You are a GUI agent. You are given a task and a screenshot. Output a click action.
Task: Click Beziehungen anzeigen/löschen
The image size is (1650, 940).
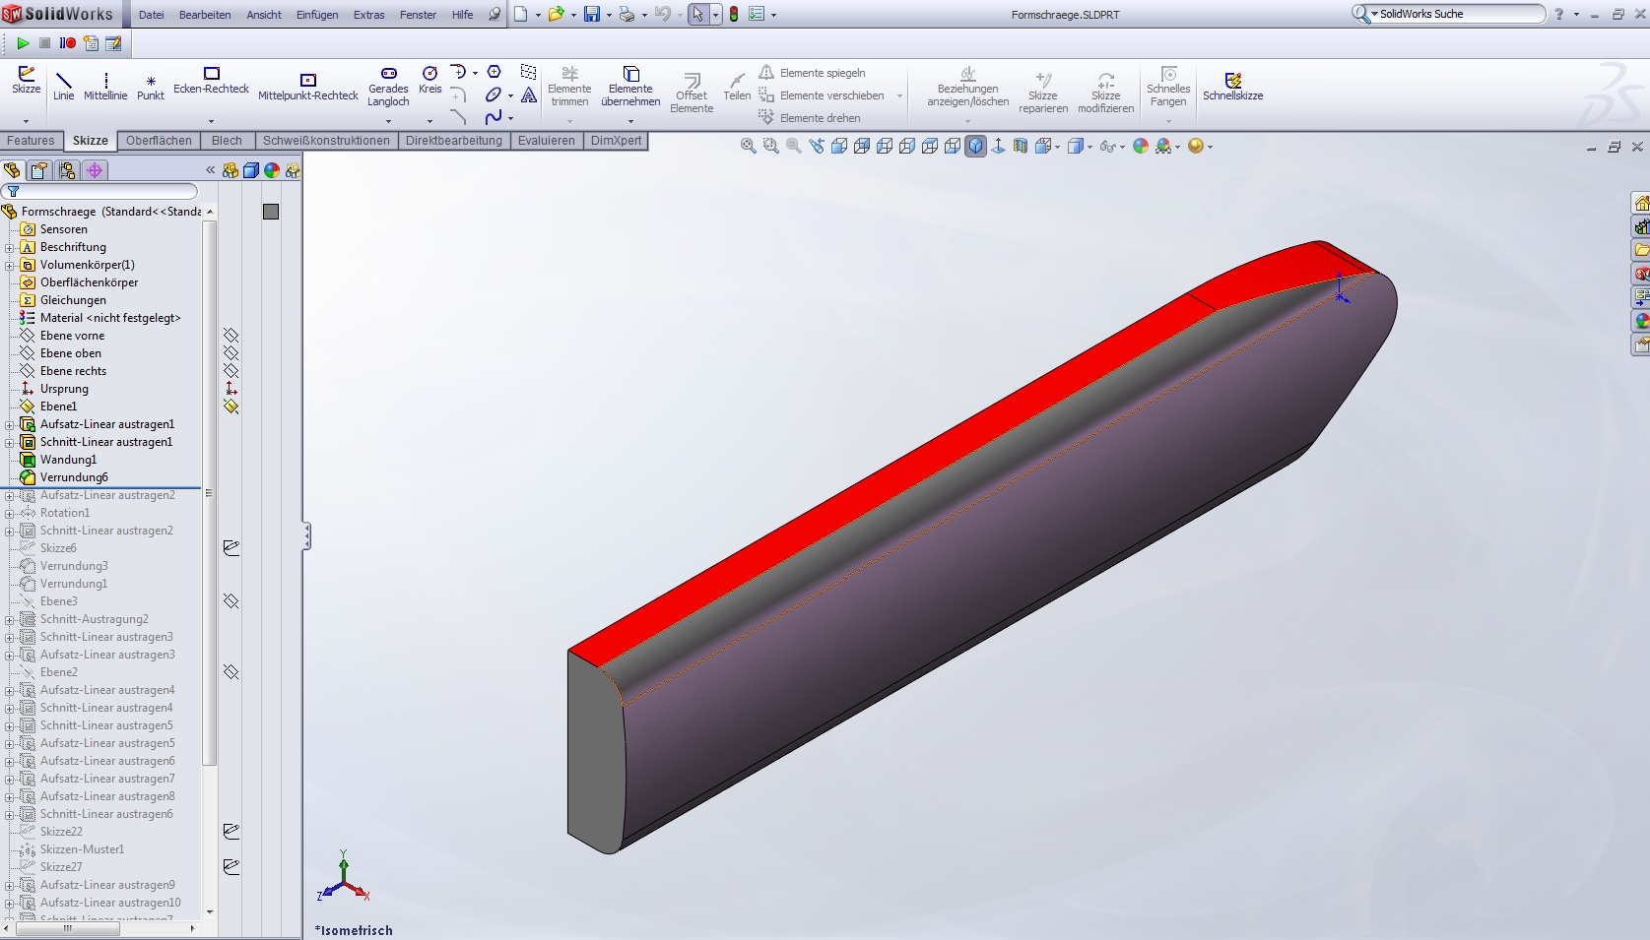pyautogui.click(x=968, y=87)
